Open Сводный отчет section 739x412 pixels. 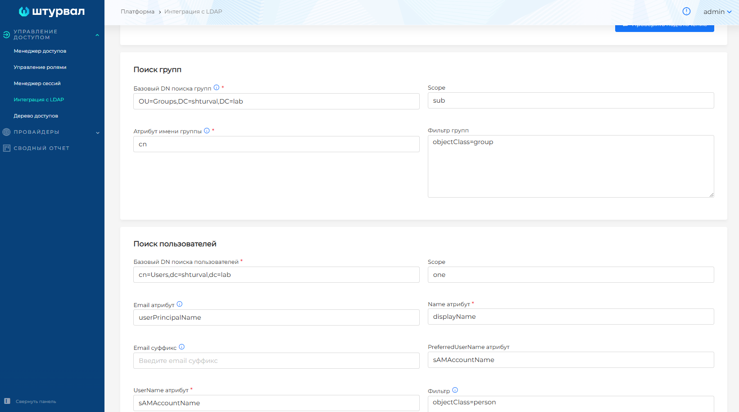click(41, 148)
